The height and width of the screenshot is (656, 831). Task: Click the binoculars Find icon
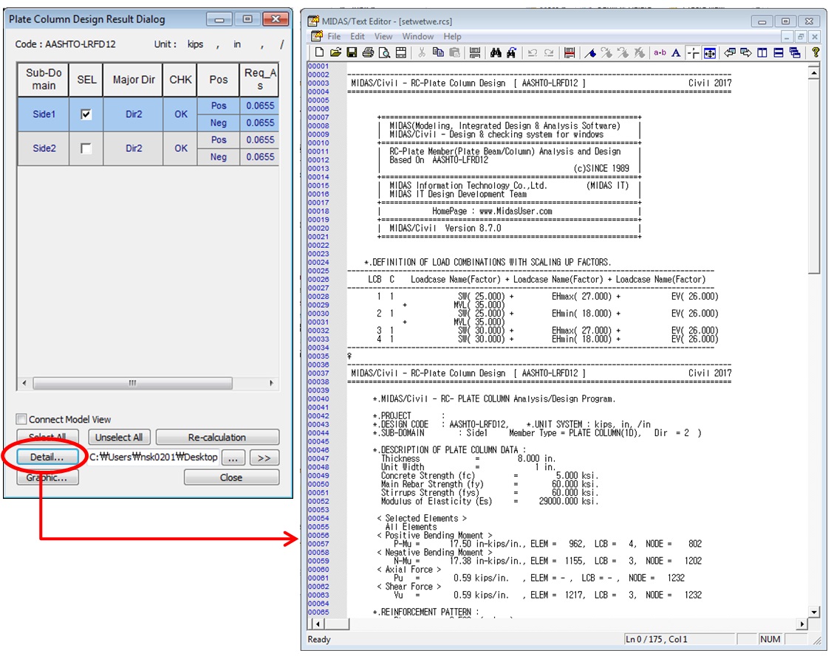[496, 52]
